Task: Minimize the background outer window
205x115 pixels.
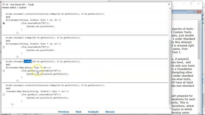Action: tap(184, 4)
